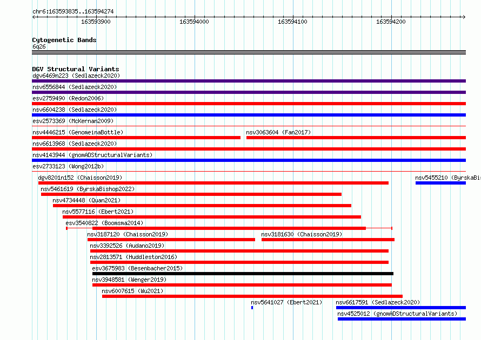The height and width of the screenshot is (340, 481).
Task: Click the blue nsv4143944 variant bar
Action: 249,160
